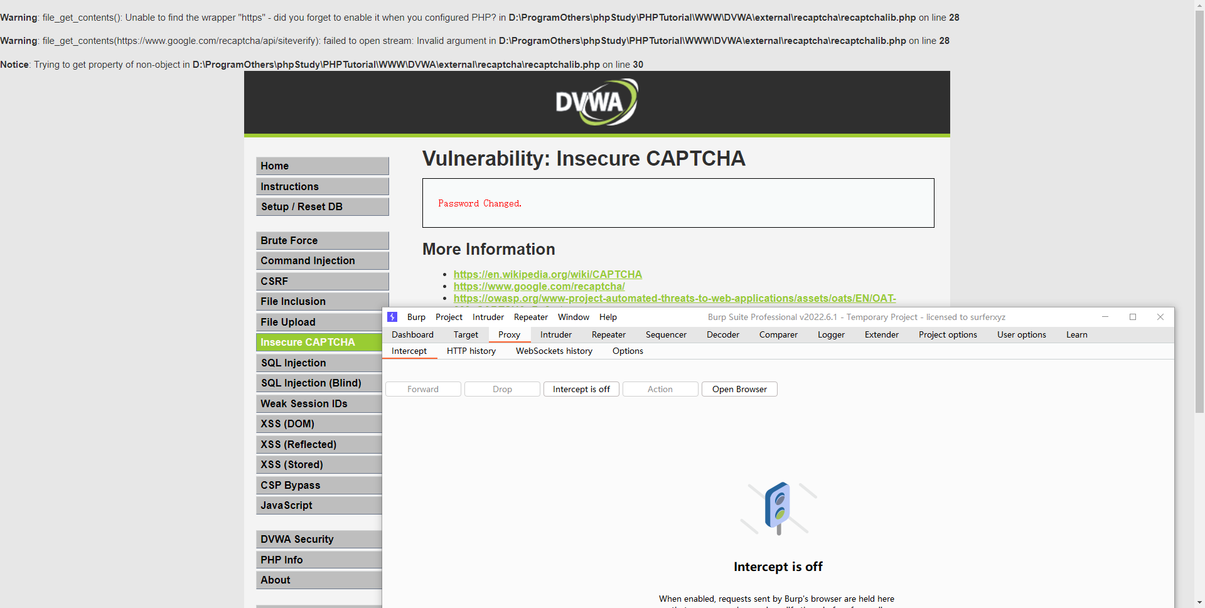
Task: Open the Extender tab
Action: pyautogui.click(x=882, y=334)
